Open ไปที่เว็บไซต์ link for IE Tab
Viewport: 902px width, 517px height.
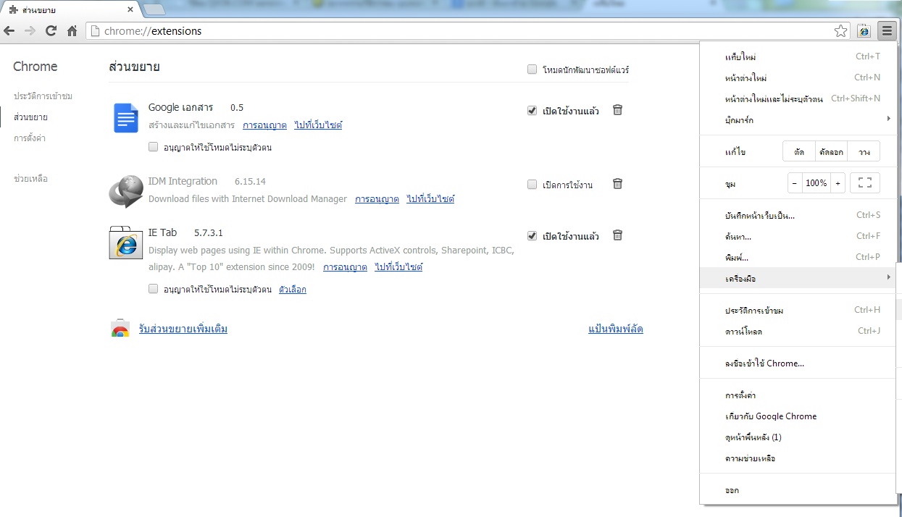coord(398,267)
